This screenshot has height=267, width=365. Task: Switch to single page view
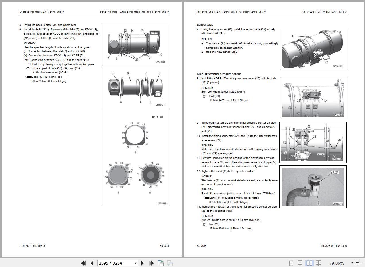click(x=291, y=263)
